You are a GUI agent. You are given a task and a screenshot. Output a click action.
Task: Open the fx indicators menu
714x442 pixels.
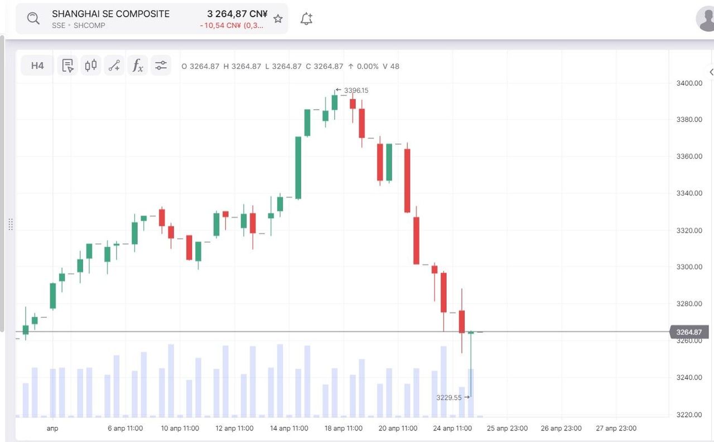(137, 66)
